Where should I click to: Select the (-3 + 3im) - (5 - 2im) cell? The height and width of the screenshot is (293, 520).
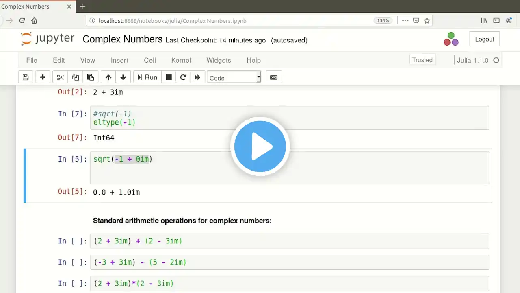pos(289,262)
